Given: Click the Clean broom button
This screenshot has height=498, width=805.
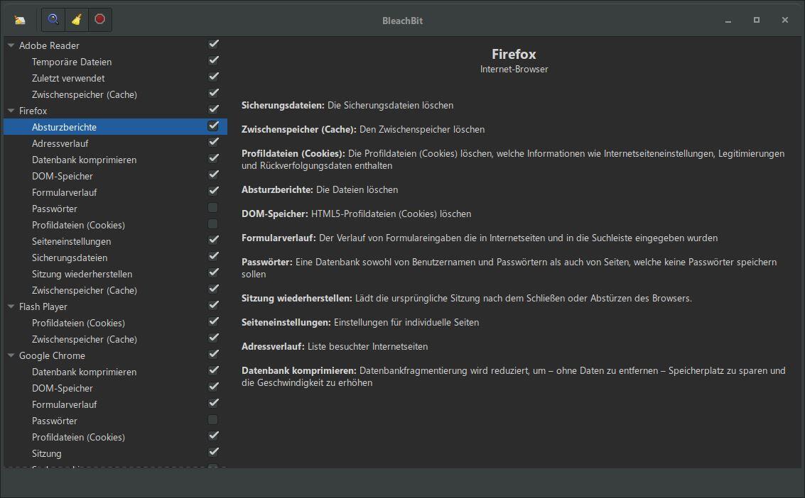Looking at the screenshot, I should coord(77,20).
